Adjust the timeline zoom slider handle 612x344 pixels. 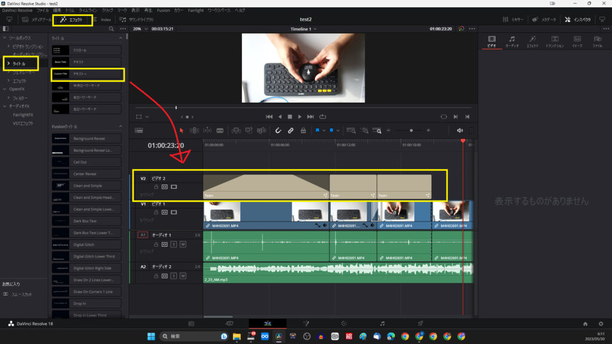point(411,131)
